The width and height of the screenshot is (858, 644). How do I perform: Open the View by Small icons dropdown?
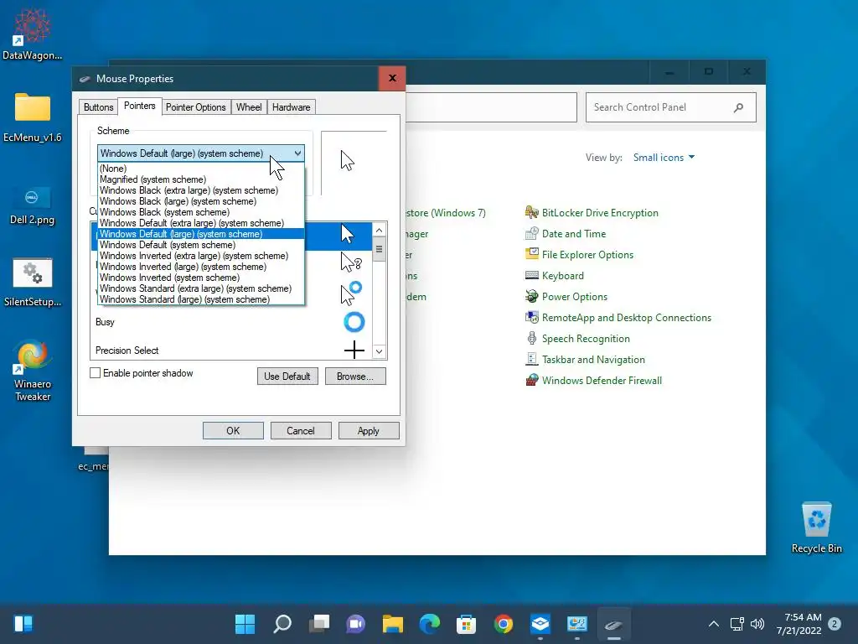(664, 157)
